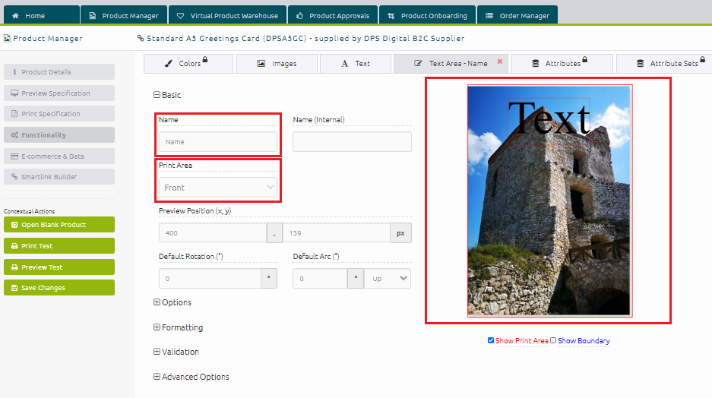Click the Show Print Area label
The image size is (712, 398).
coord(522,340)
